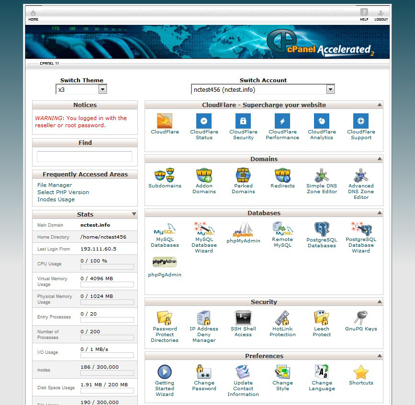Toggle the Stats panel arrow
The height and width of the screenshot is (405, 415).
[134, 214]
